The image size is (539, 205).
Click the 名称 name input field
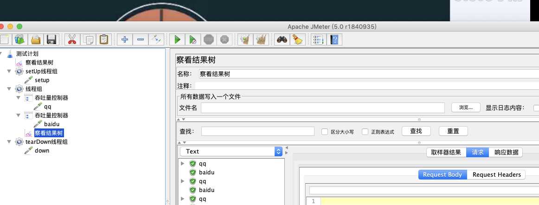(x=369, y=74)
